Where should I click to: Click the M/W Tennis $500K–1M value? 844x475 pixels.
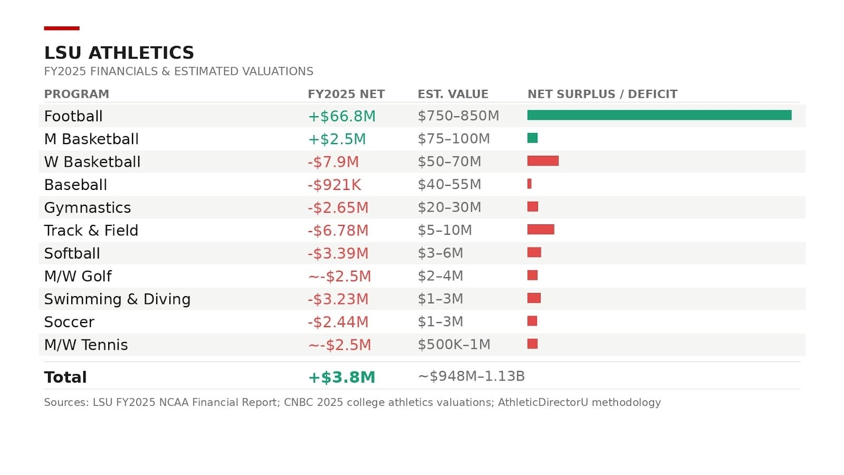454,345
